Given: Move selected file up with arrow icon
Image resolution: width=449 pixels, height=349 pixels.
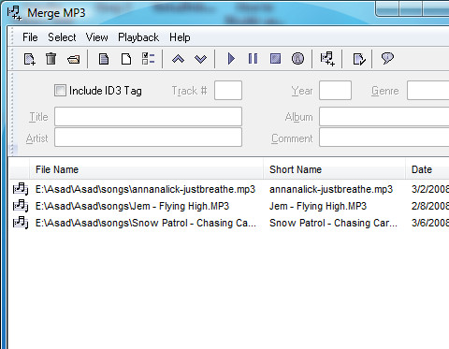Looking at the screenshot, I should pos(178,59).
